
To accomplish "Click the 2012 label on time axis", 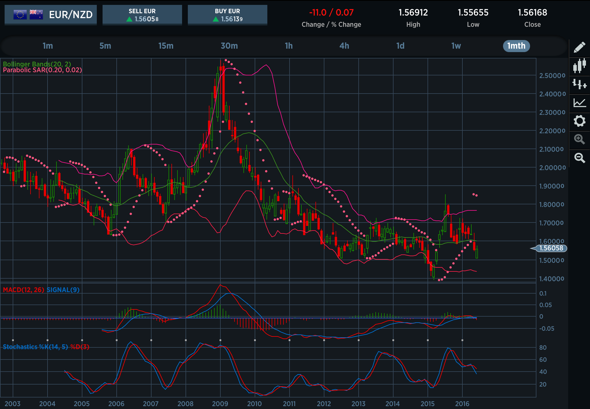I will (324, 404).
